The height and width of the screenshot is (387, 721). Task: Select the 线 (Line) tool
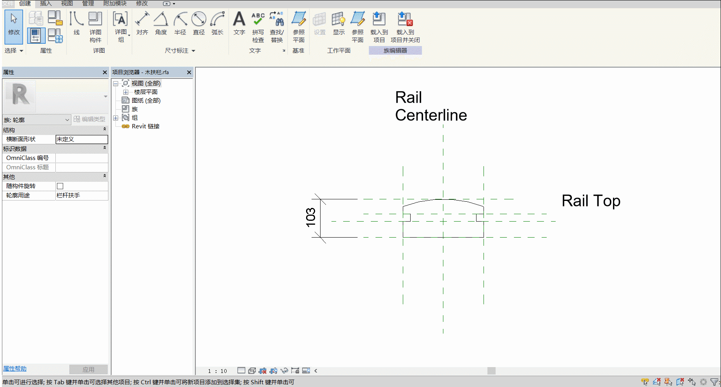(x=76, y=24)
